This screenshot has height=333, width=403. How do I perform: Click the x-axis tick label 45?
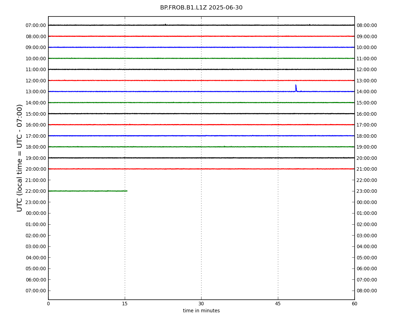coord(278,304)
